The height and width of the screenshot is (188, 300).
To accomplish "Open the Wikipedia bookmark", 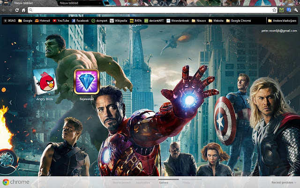I will [x=118, y=21].
